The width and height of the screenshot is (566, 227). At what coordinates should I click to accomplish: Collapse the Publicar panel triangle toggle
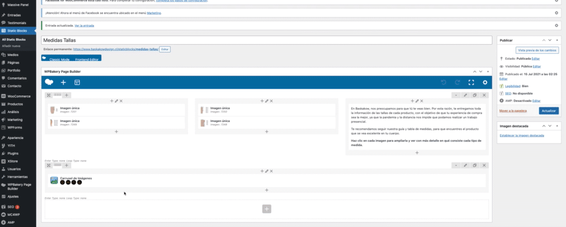click(557, 40)
